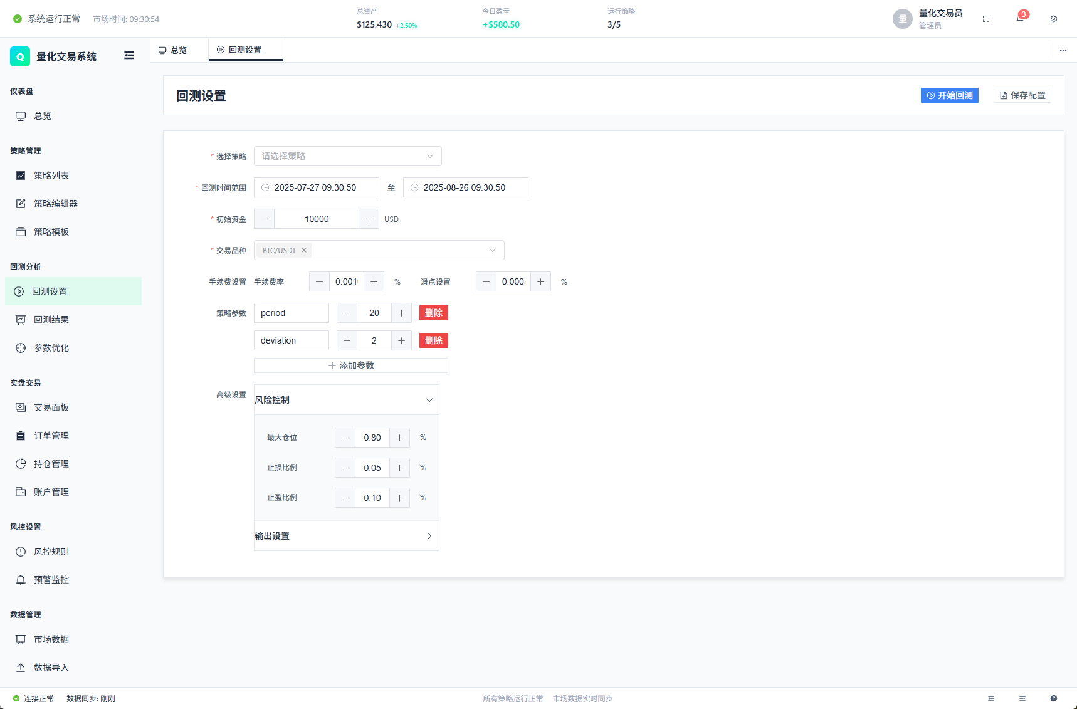Open 持仓管理 in the sidebar
The width and height of the screenshot is (1077, 709).
(73, 464)
